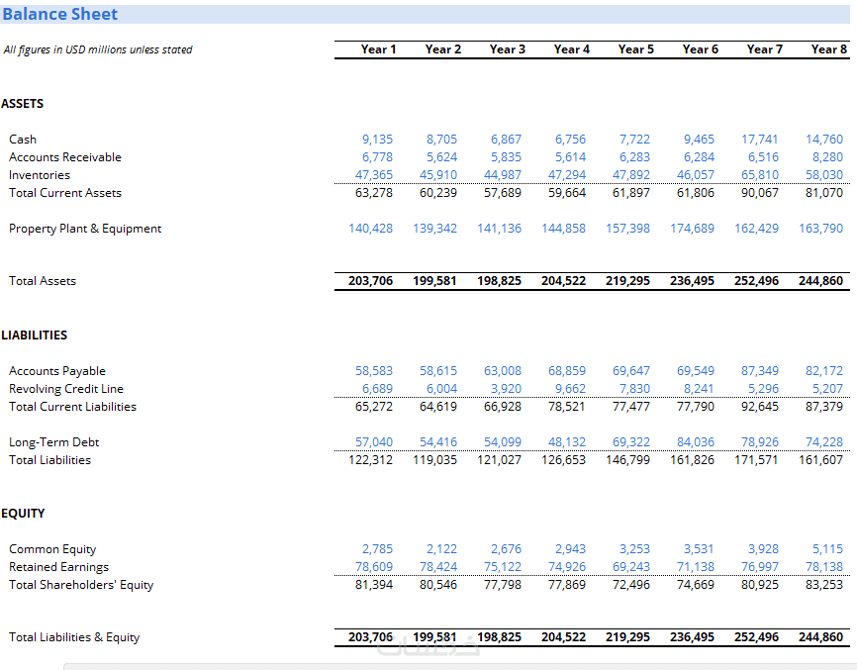Viewport: 857px width, 670px height.
Task: Click Year 1 Cash value 9,135
Action: tap(377, 140)
